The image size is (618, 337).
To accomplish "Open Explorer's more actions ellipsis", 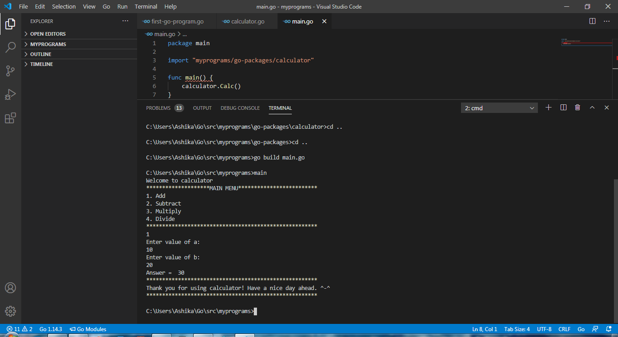I will [x=125, y=21].
